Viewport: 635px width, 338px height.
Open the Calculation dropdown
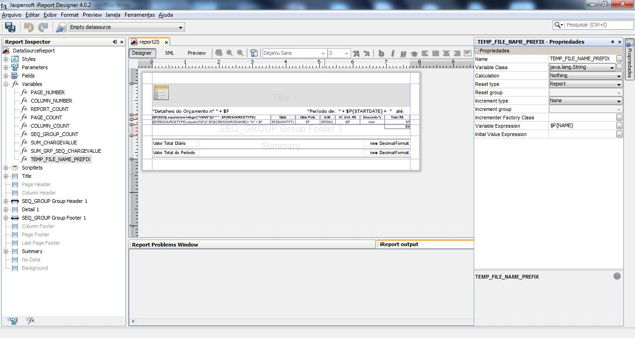[619, 76]
